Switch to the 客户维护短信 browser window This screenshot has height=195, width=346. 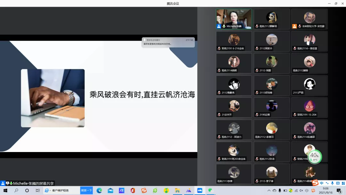(62, 191)
